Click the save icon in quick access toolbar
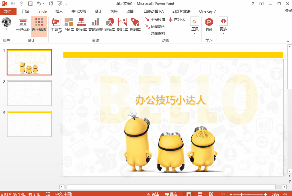 30,4
